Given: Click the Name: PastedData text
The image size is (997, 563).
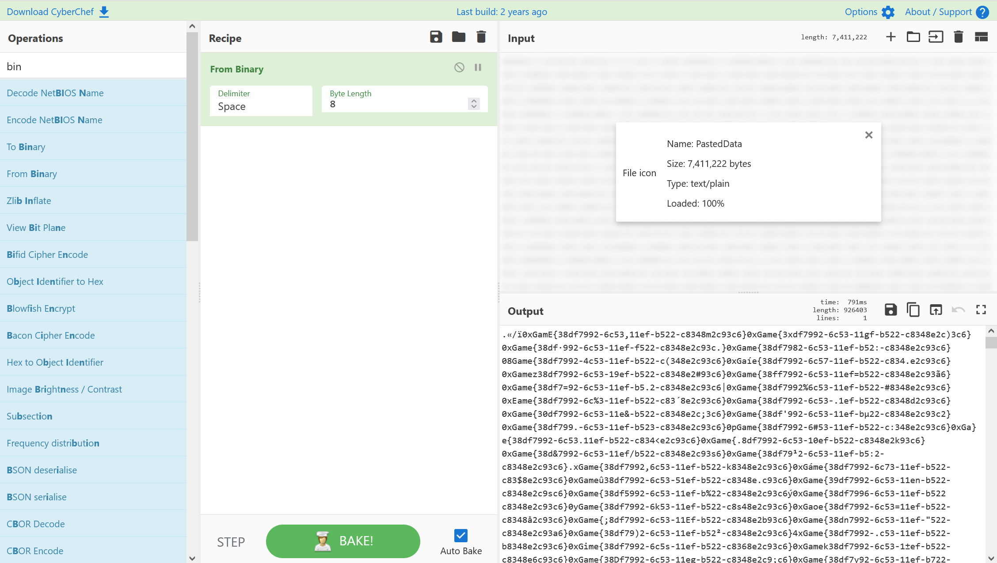Looking at the screenshot, I should pyautogui.click(x=704, y=144).
